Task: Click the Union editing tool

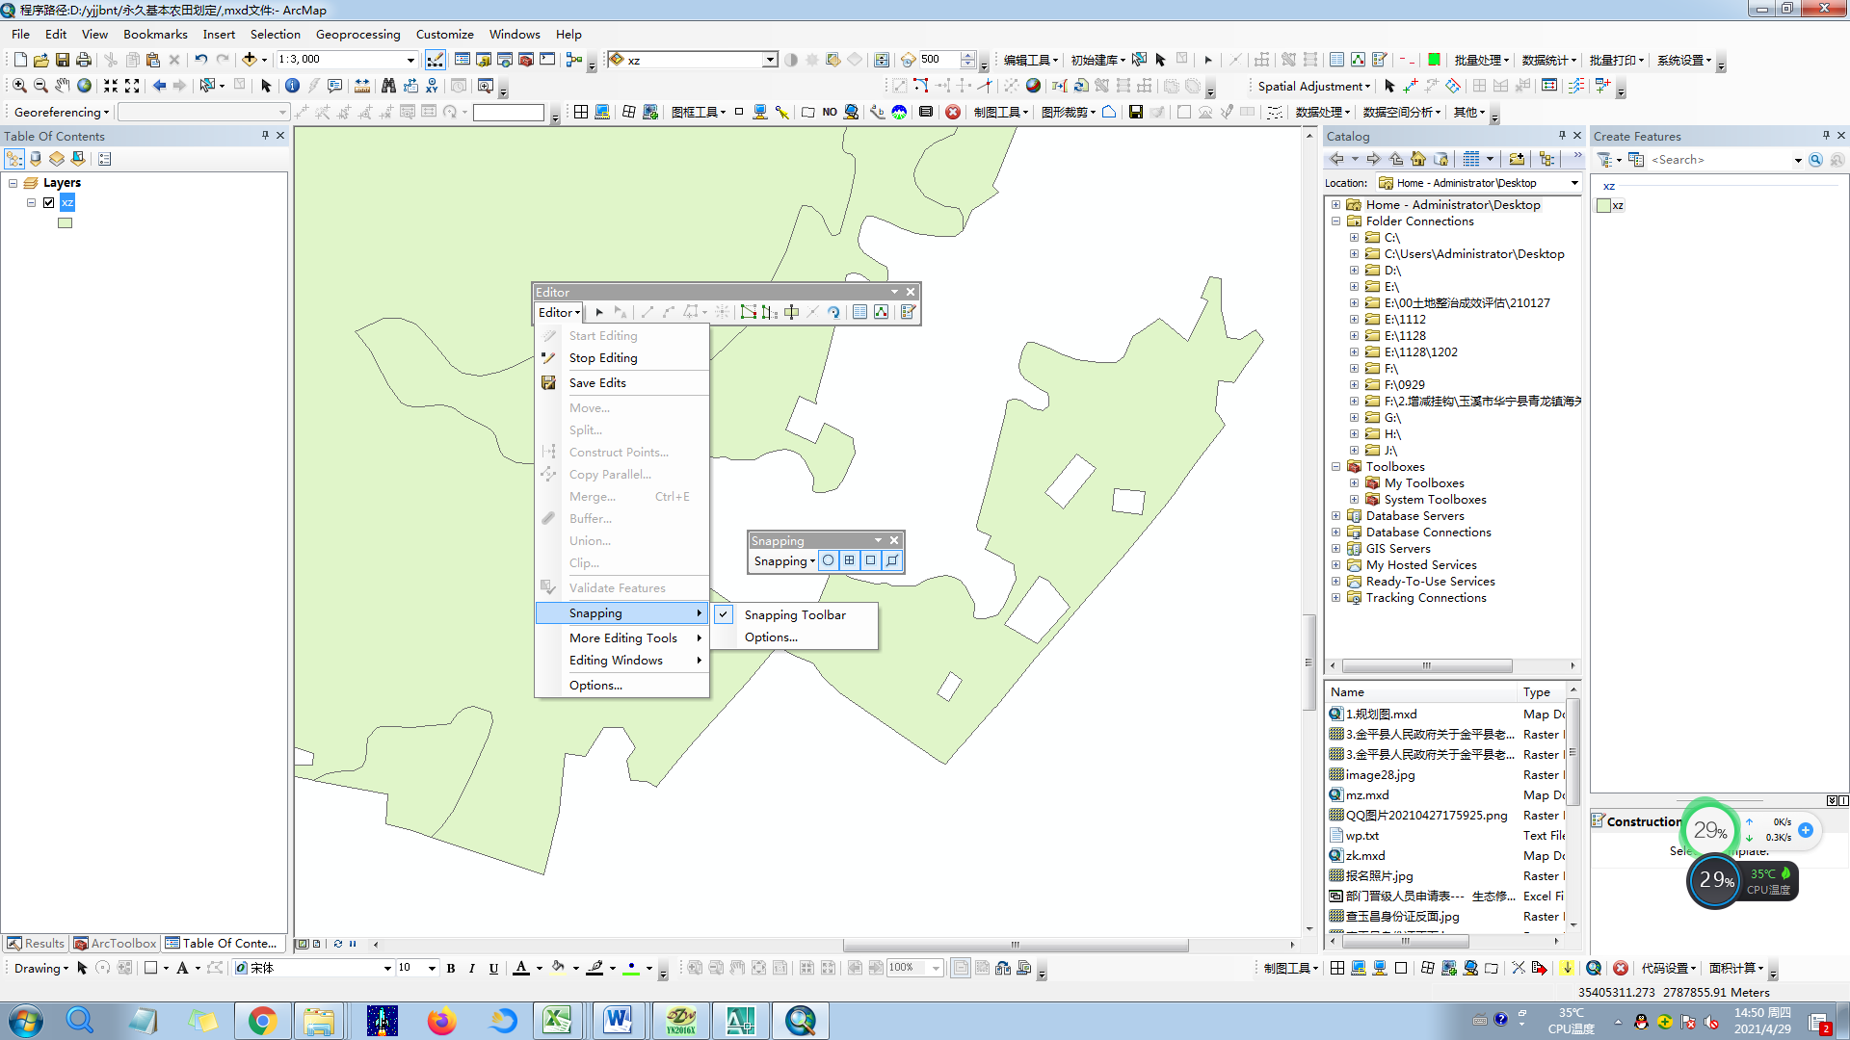Action: click(591, 539)
